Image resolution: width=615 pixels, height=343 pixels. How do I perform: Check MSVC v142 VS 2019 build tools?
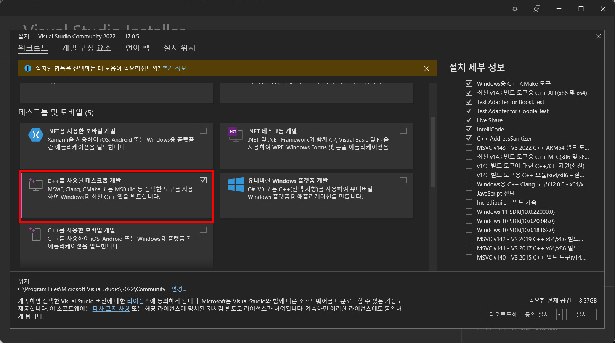point(469,239)
